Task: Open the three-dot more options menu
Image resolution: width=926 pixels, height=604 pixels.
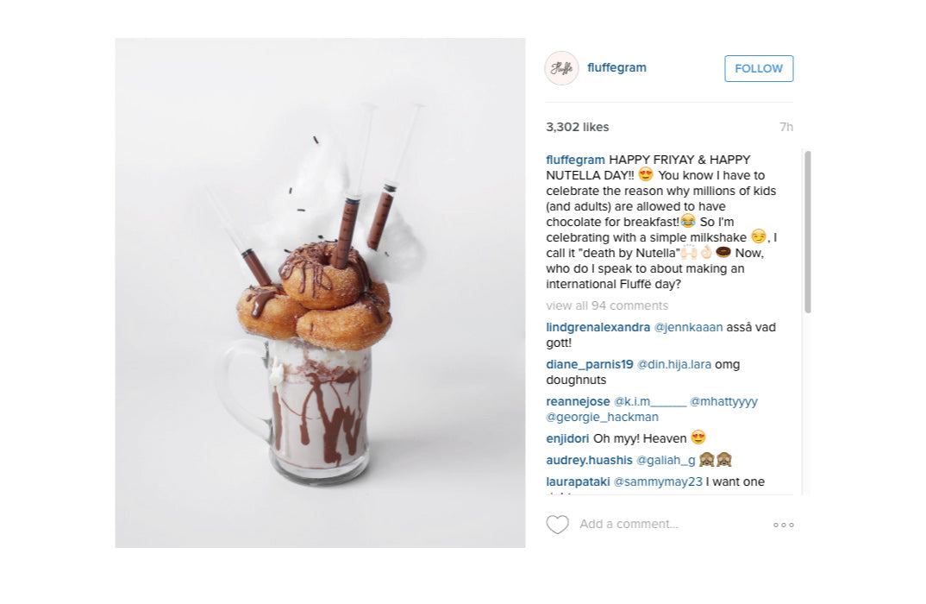Action: point(784,525)
